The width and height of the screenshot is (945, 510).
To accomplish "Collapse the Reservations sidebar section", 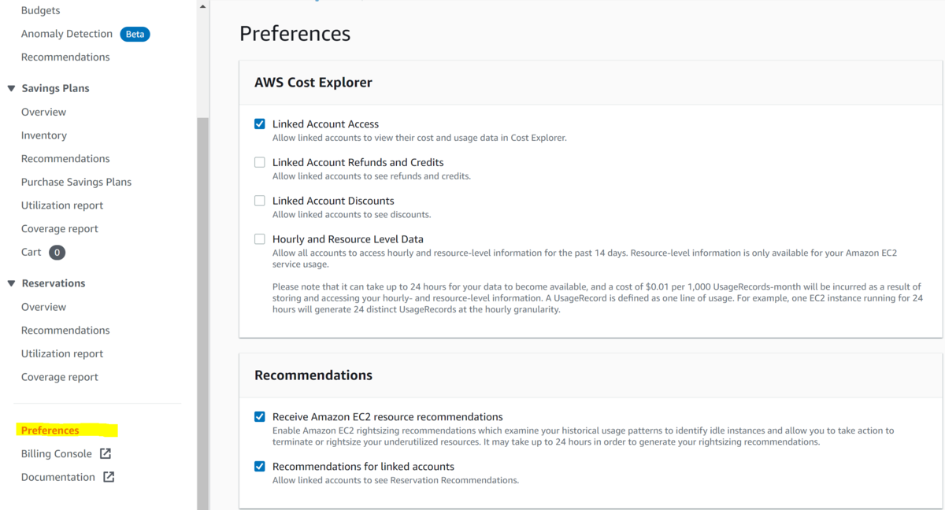I will (x=10, y=283).
